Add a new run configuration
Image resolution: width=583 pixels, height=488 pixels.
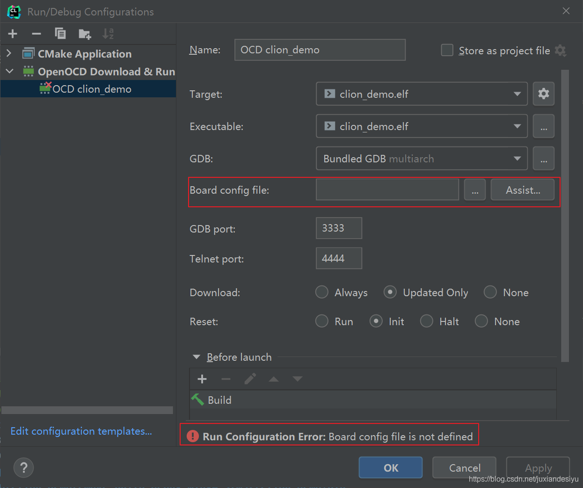13,34
